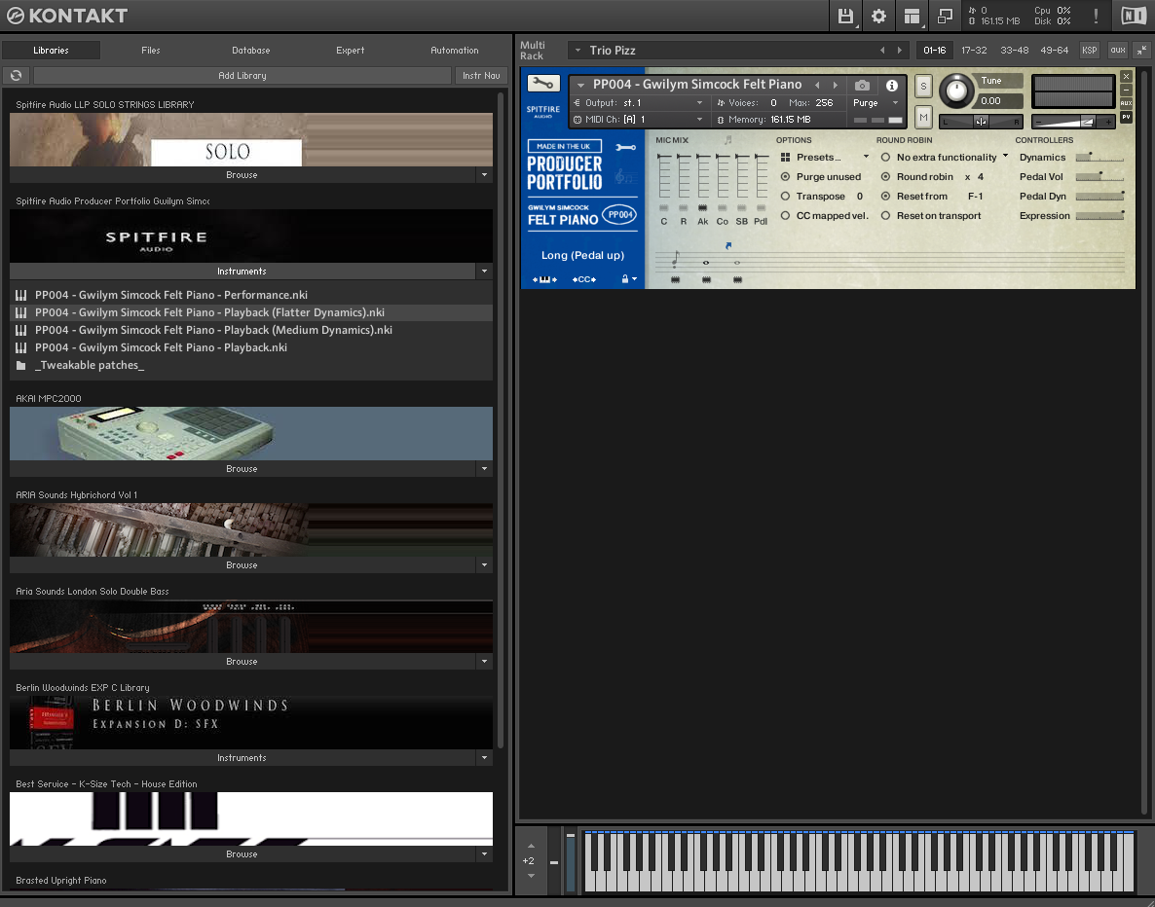This screenshot has width=1155, height=907.
Task: Click the instrument info icon
Action: (x=891, y=86)
